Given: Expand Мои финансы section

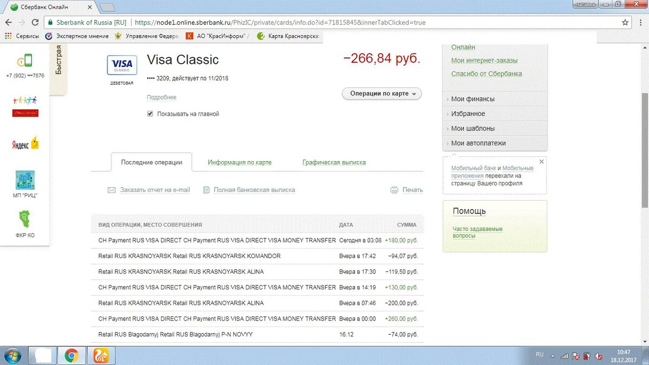Looking at the screenshot, I should tap(495, 99).
